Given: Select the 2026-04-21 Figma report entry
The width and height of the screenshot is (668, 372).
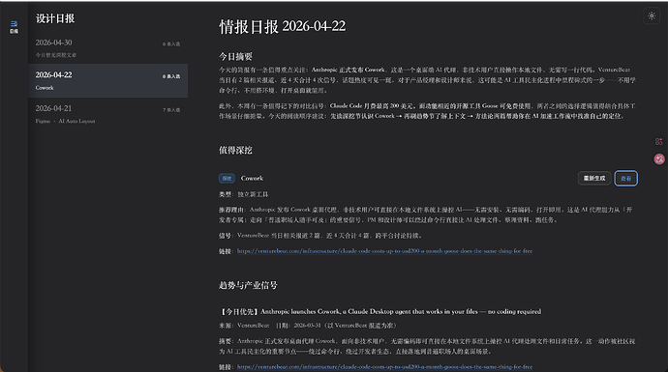Looking at the screenshot, I should 107,114.
